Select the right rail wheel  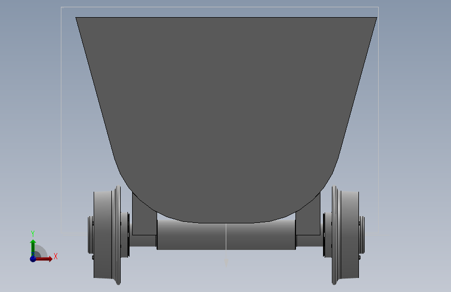[345, 235]
